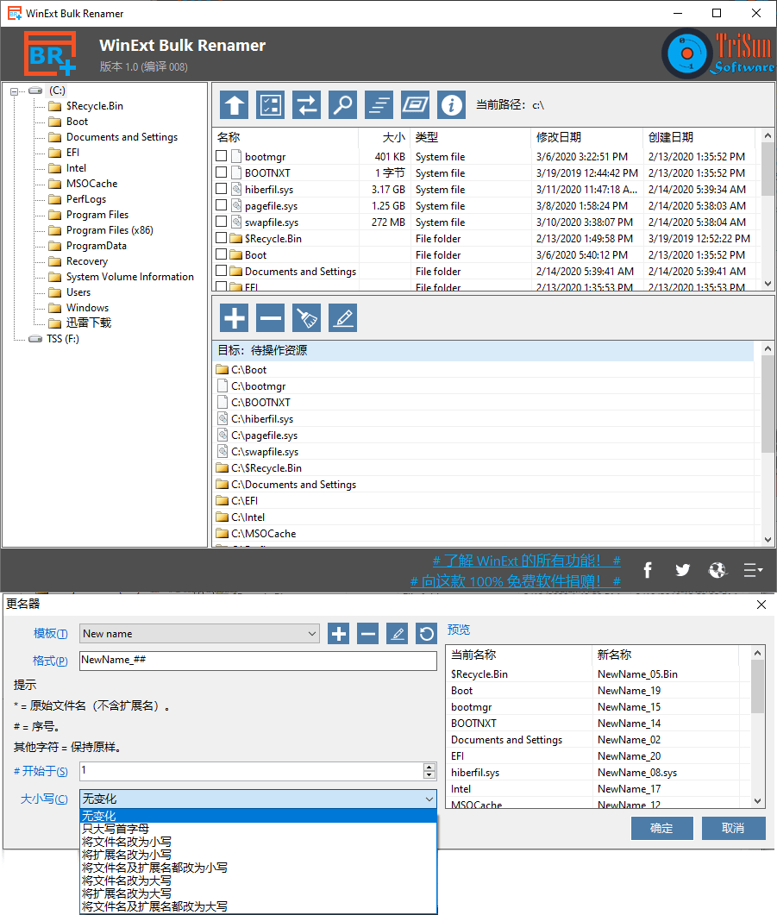
Task: Click the invert selection swap arrows icon
Action: point(307,105)
